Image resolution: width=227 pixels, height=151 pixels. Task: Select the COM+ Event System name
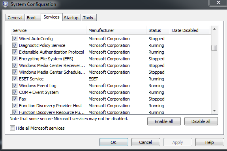(39, 92)
